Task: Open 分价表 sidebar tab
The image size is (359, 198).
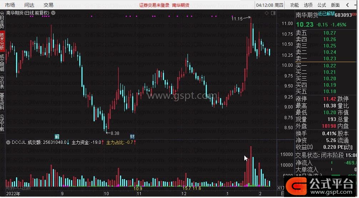Action: 2,82
